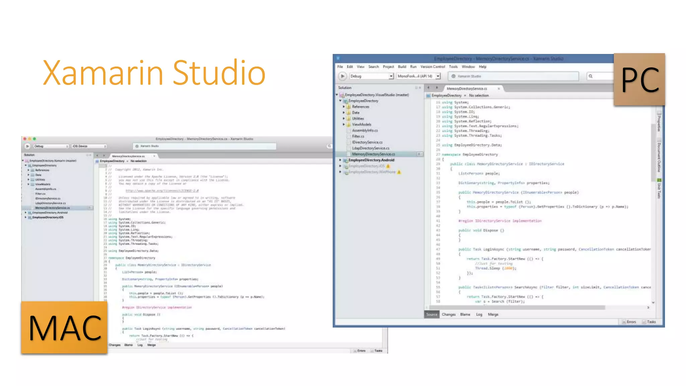Expand References folder in Mac solution tree
The image size is (686, 386).
pyautogui.click(x=28, y=170)
